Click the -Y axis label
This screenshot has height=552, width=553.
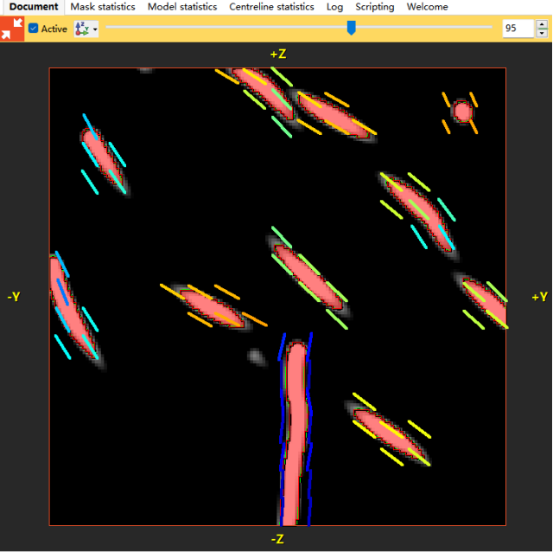pos(14,296)
